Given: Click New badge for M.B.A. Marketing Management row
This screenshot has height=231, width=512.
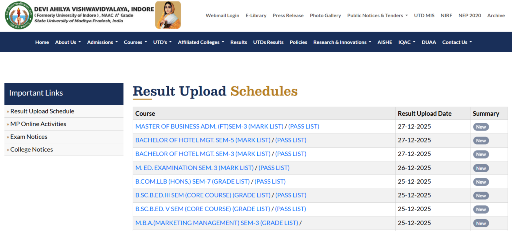Looking at the screenshot, I should (481, 223).
